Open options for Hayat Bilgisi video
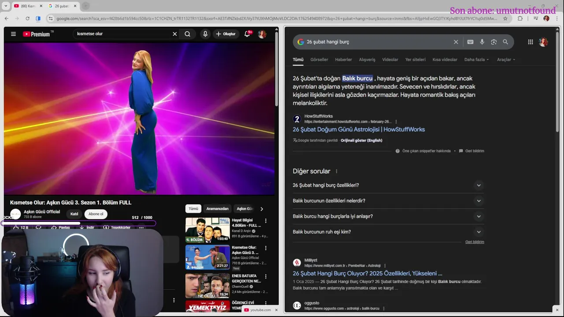Image resolution: width=564 pixels, height=317 pixels. coord(265,221)
